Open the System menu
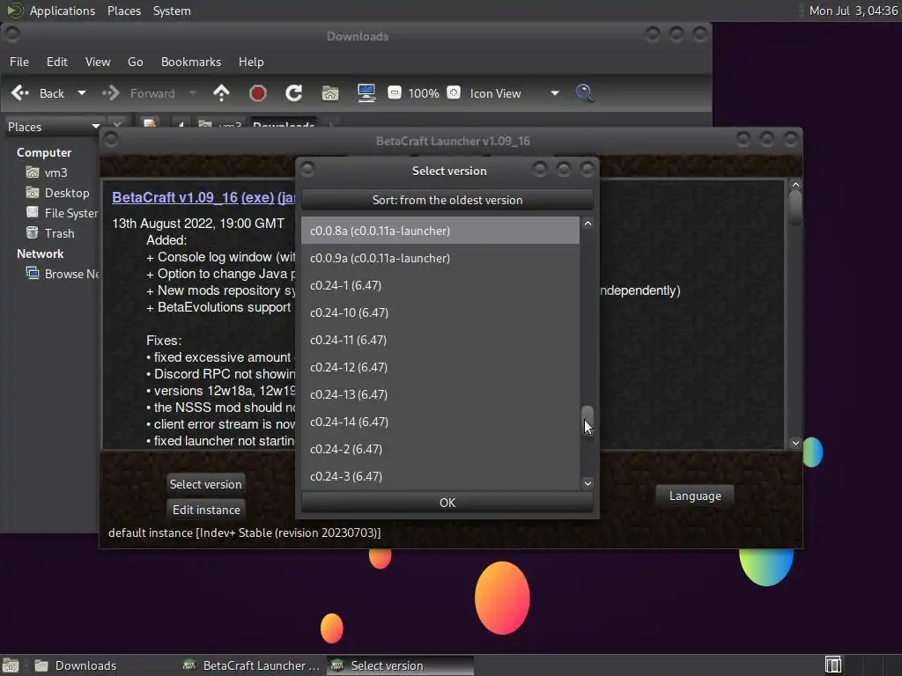 pyautogui.click(x=172, y=11)
